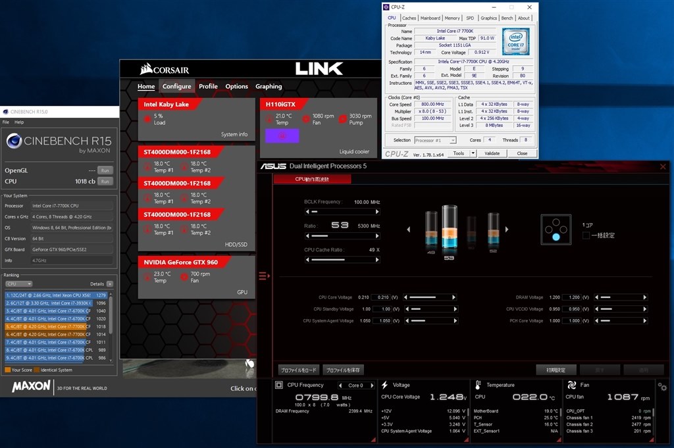Image resolution: width=674 pixels, height=448 pixels.
Task: Click the Cinebench R15 logo sphere
Action: click(x=14, y=141)
